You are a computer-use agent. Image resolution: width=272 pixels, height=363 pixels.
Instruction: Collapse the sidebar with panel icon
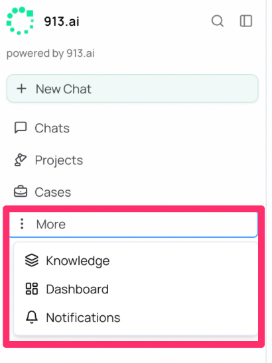(x=246, y=21)
